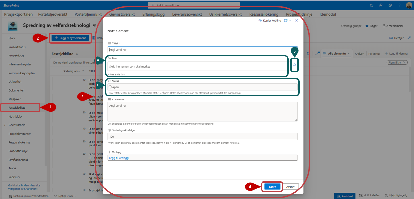Close the Nytt element form
Image resolution: width=414 pixels, height=199 pixels.
pos(297,20)
